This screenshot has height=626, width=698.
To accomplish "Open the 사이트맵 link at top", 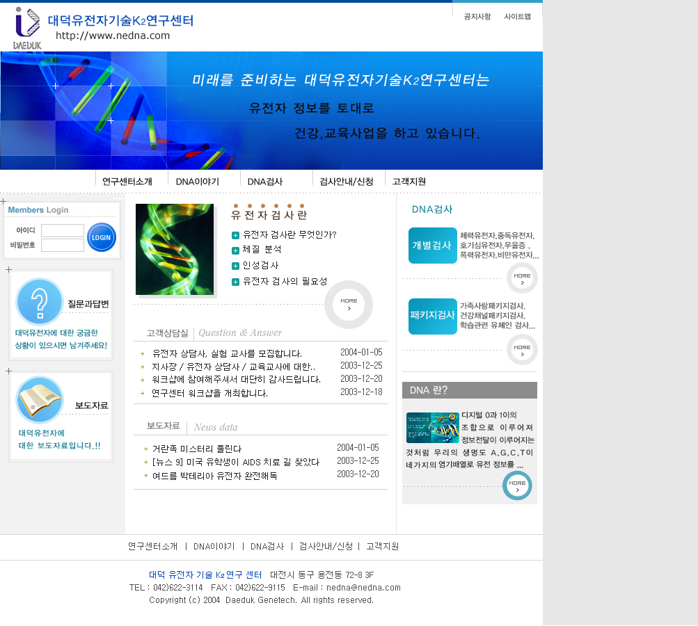I will (517, 17).
